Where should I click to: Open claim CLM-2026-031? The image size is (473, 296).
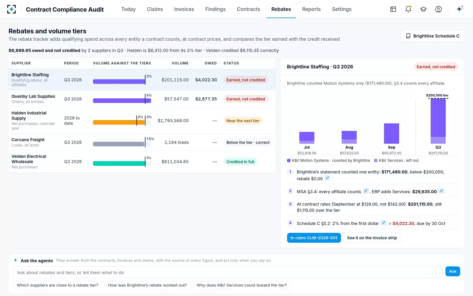tap(314, 238)
